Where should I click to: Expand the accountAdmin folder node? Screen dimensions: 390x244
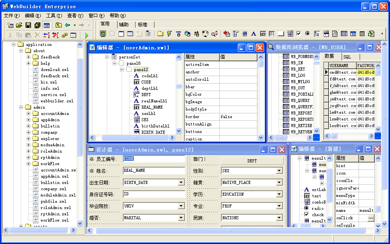pos(28,113)
